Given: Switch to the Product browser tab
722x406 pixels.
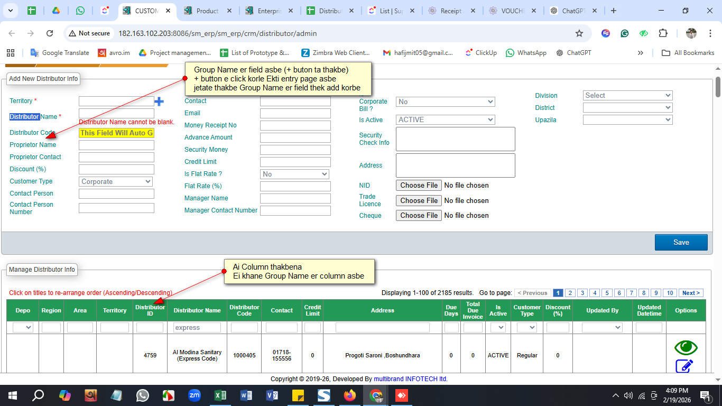Looking at the screenshot, I should pos(207,11).
